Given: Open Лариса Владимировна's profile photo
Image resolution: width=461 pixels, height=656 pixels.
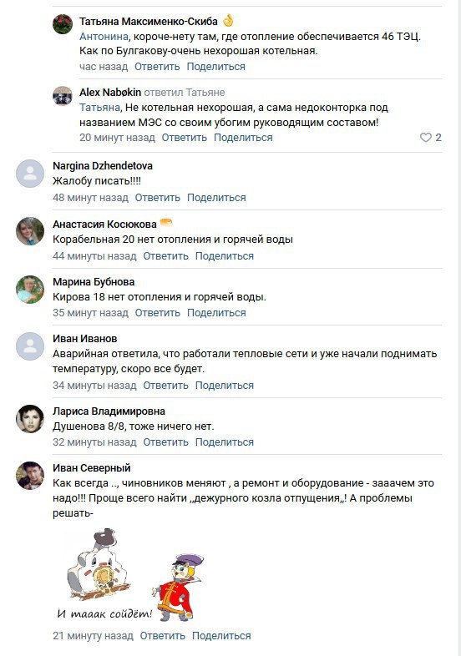Looking at the screenshot, I should click(30, 419).
